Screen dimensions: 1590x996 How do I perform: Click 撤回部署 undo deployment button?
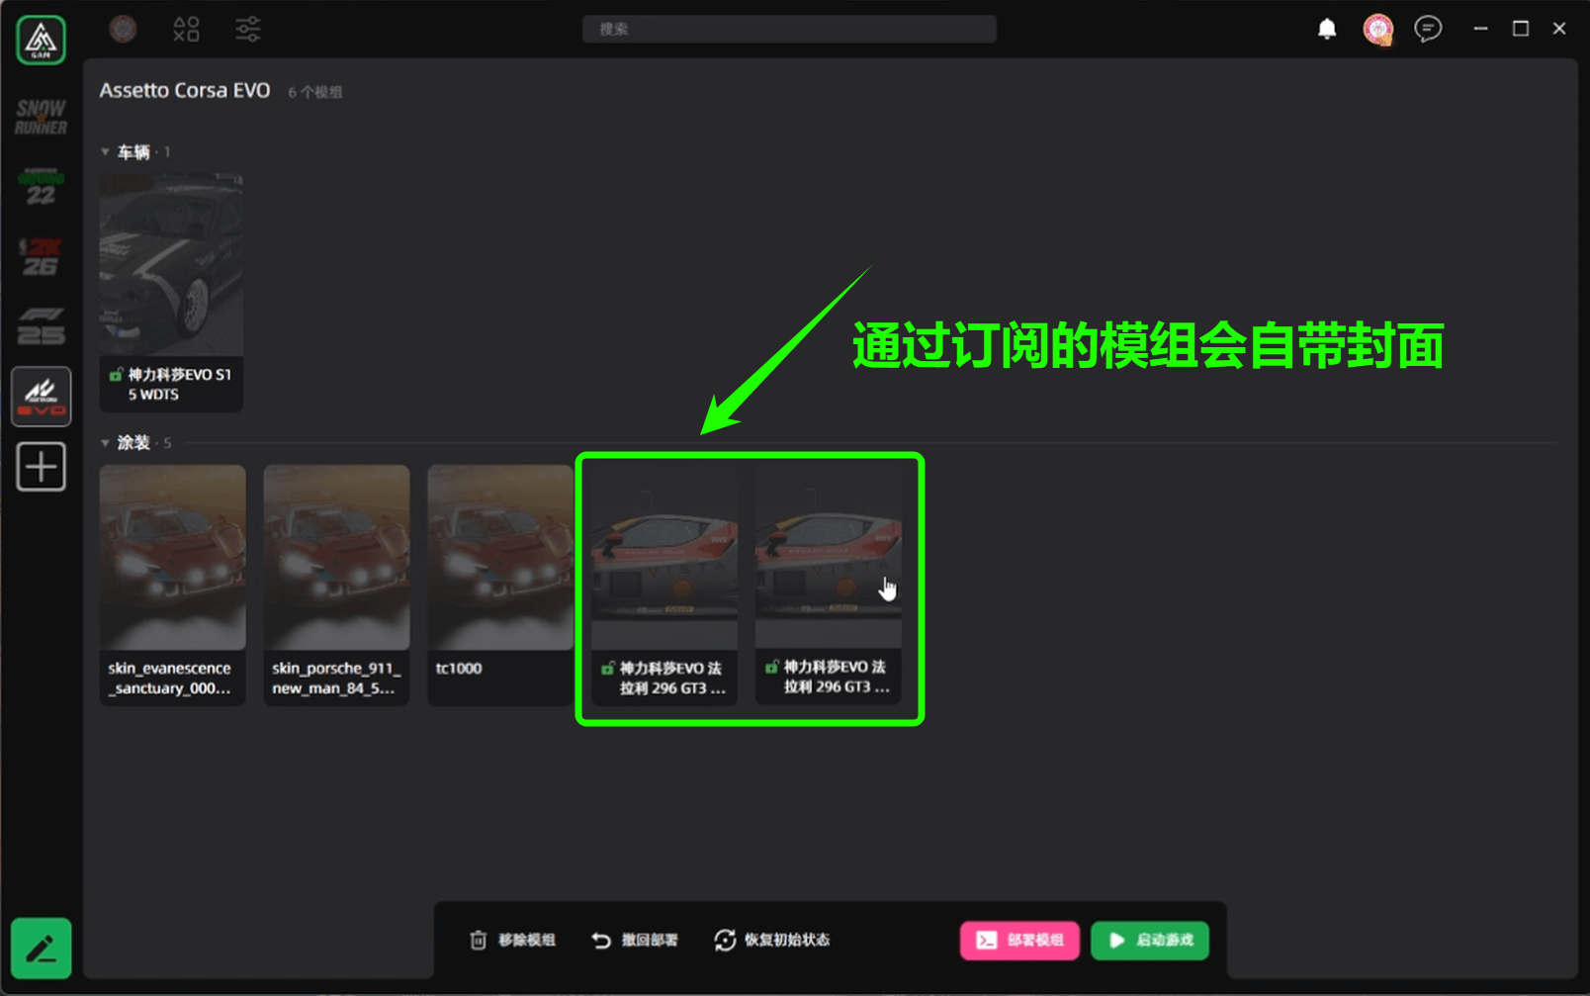(x=635, y=940)
